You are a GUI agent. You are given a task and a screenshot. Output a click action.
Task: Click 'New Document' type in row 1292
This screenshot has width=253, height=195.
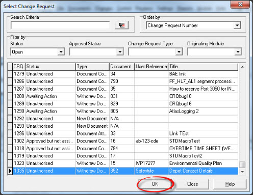point(92,119)
